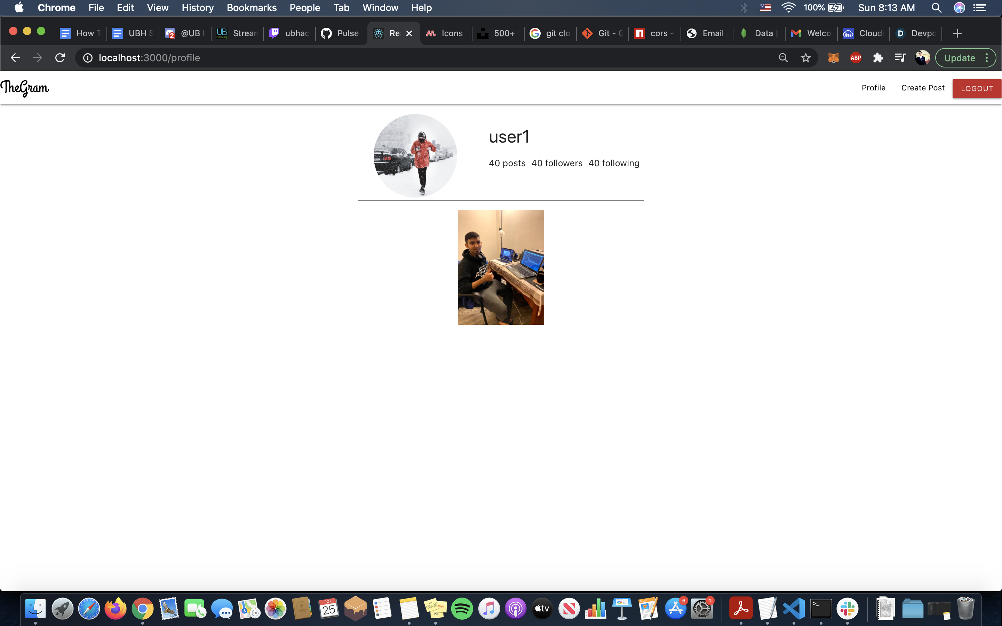The height and width of the screenshot is (626, 1002).
Task: Click the page zoom magnifier icon
Action: pos(783,58)
